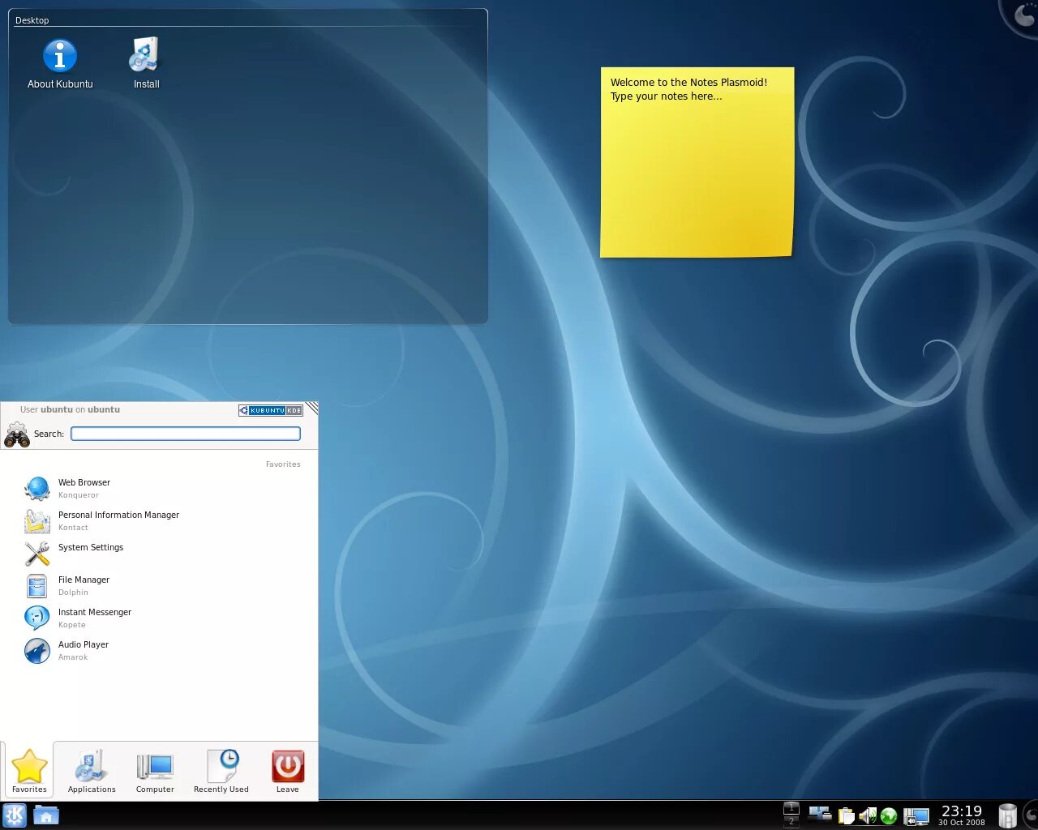Viewport: 1038px width, 830px height.
Task: Click the 23:19 panel clock
Action: [962, 815]
